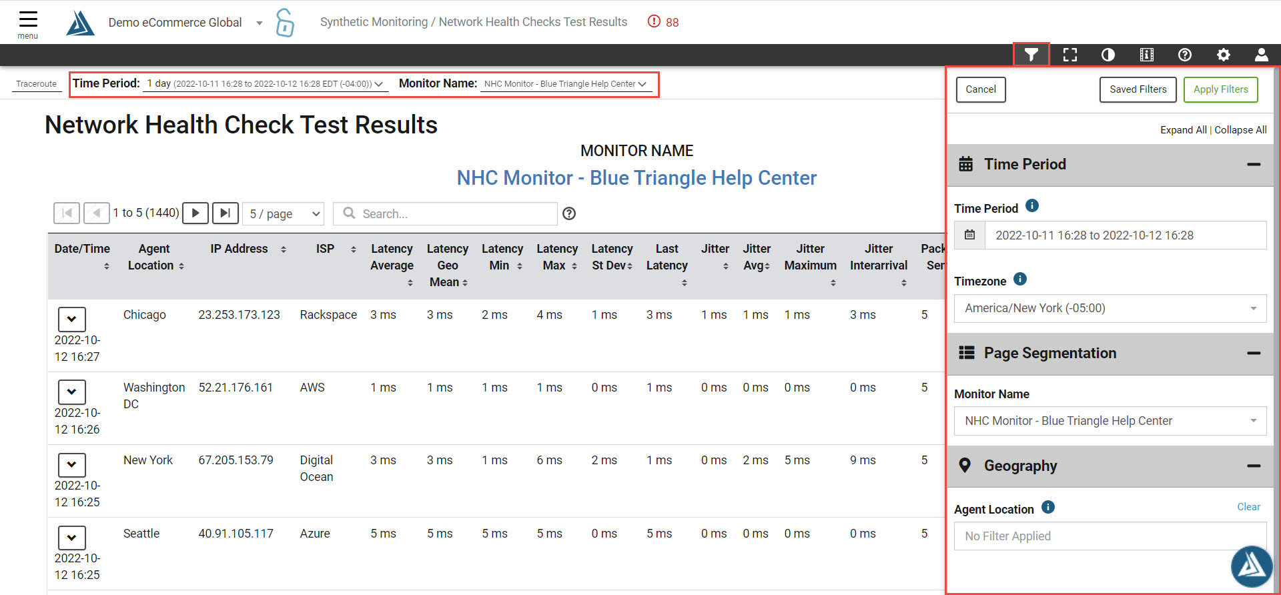The image size is (1281, 595).
Task: Switch to the Traceroute tab
Action: (37, 84)
